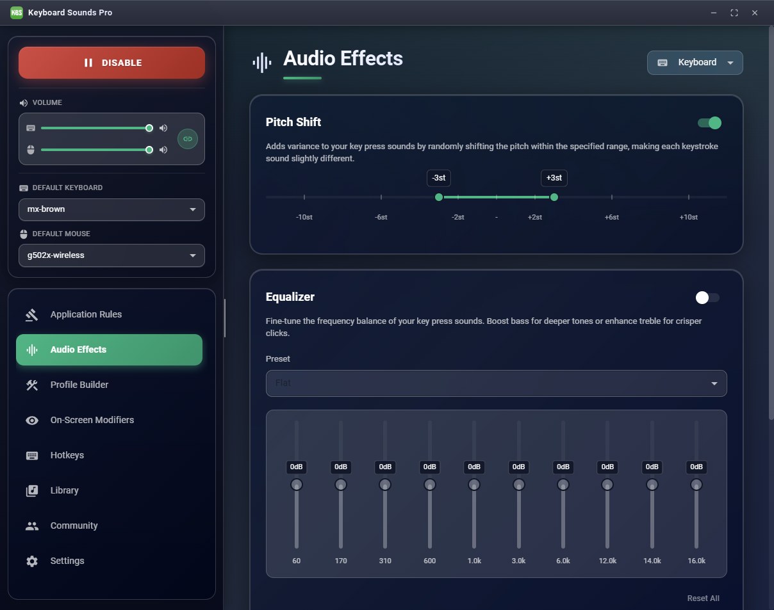Open the Default Mouse g502x-wireless dropdown
Viewport: 774px width, 610px height.
click(x=111, y=255)
